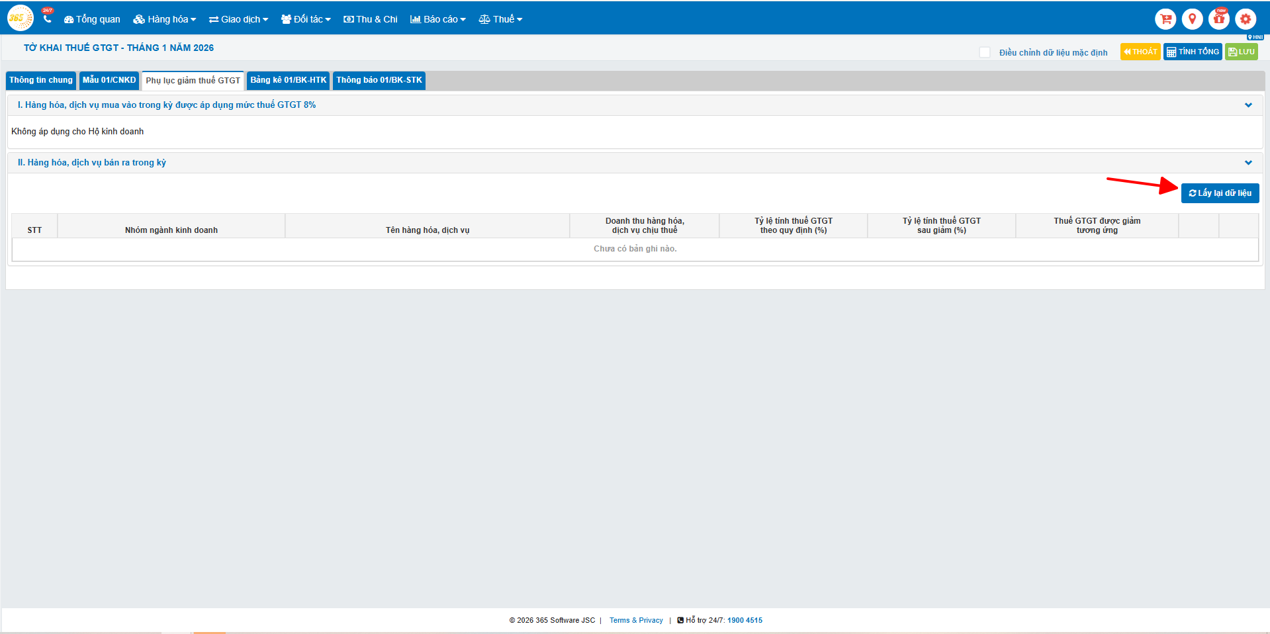Open the Terms & Privacy link
This screenshot has height=634, width=1270.
636,620
